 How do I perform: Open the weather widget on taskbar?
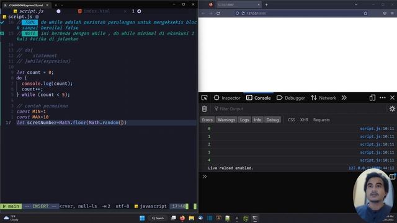point(11,218)
